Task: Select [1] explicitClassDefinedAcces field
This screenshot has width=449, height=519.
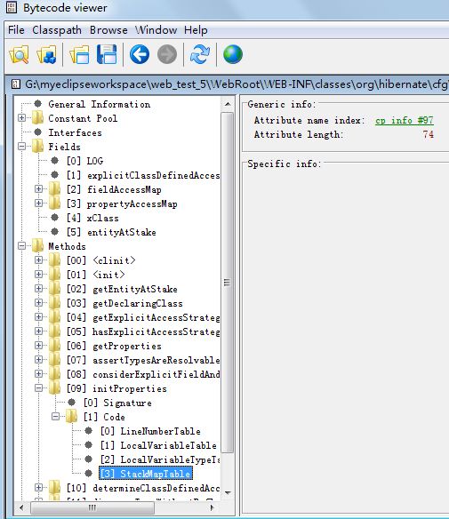Action: click(143, 175)
